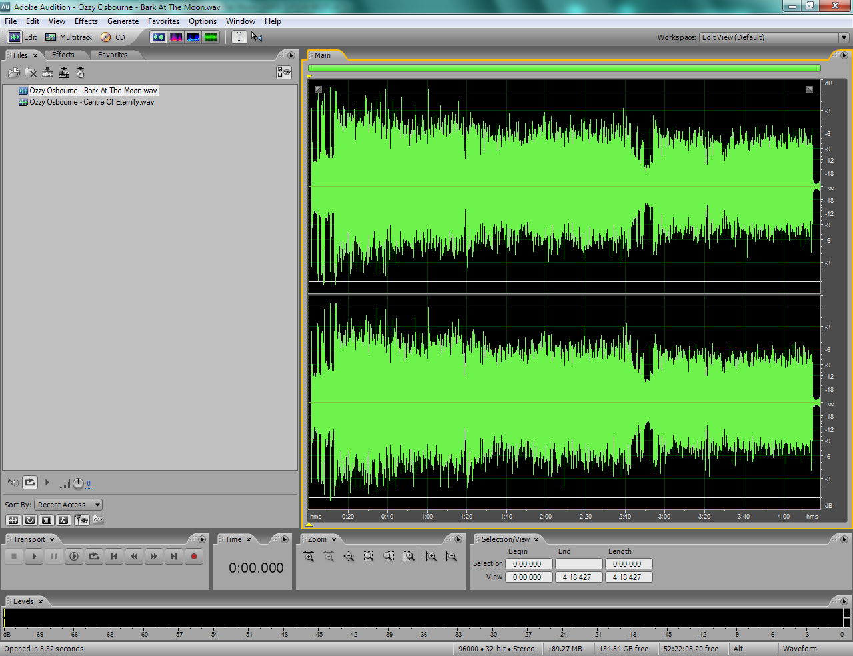
Task: Open the Effects menu
Action: click(86, 21)
